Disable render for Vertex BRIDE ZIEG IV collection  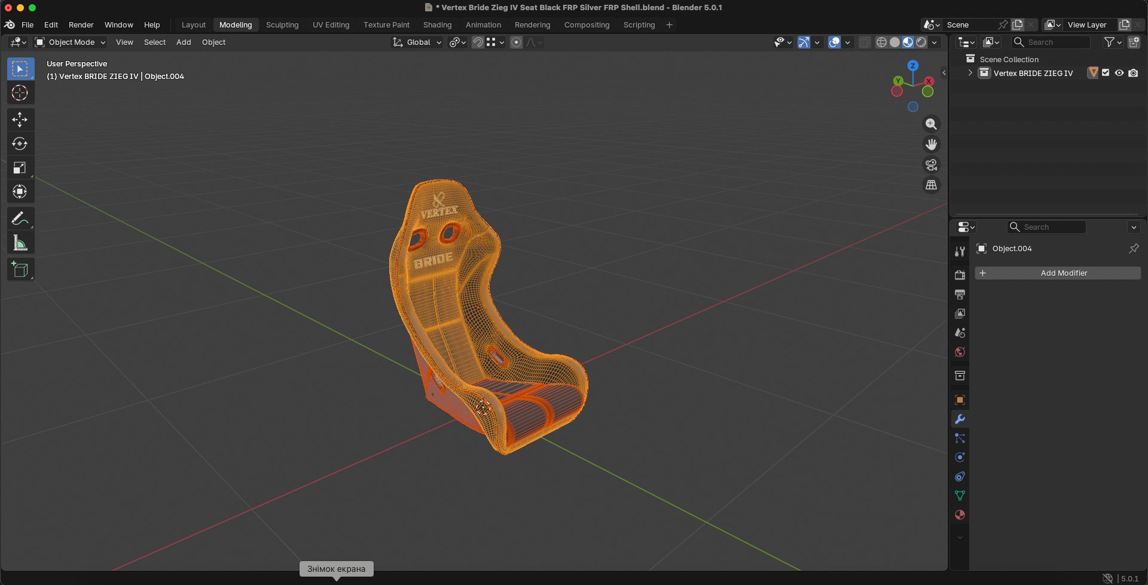point(1133,73)
